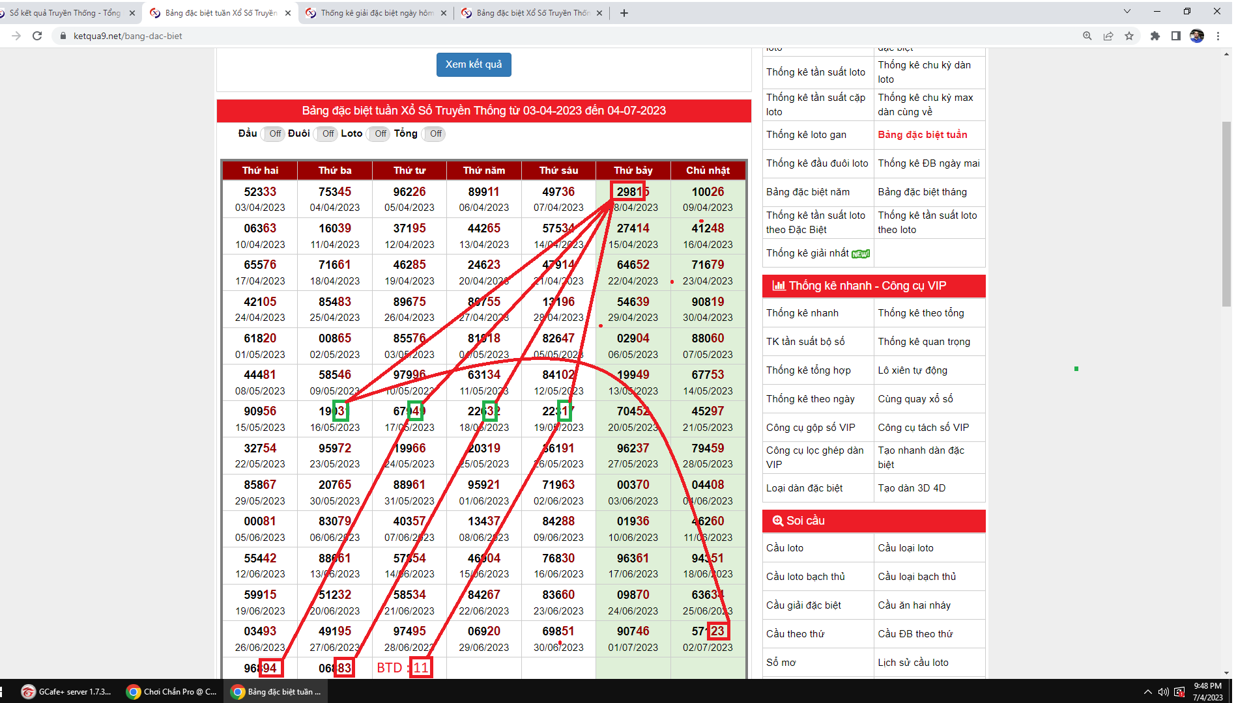
Task: Click the scrollbar down arrow
Action: point(1226,673)
